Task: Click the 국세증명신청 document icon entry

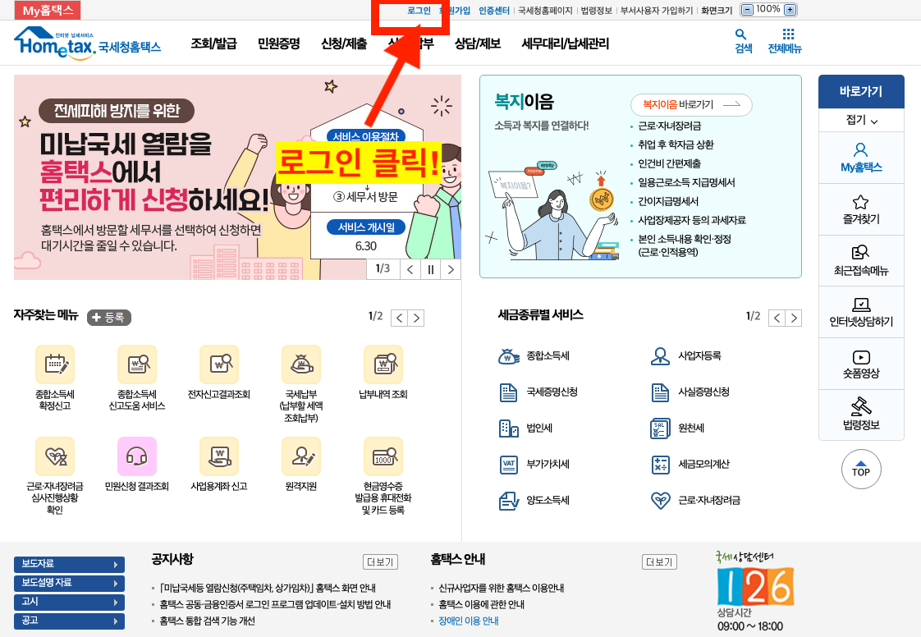Action: [x=538, y=392]
